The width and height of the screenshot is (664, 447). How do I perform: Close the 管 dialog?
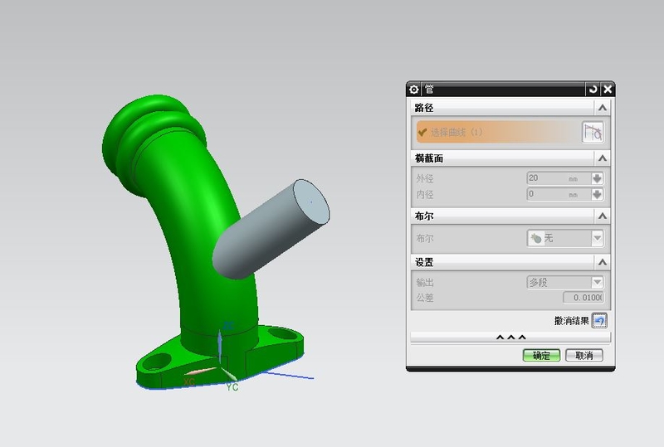(x=608, y=90)
